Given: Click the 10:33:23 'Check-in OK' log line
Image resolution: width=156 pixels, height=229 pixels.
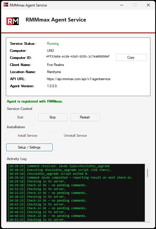Looking at the screenshot, I should click(x=47, y=193).
